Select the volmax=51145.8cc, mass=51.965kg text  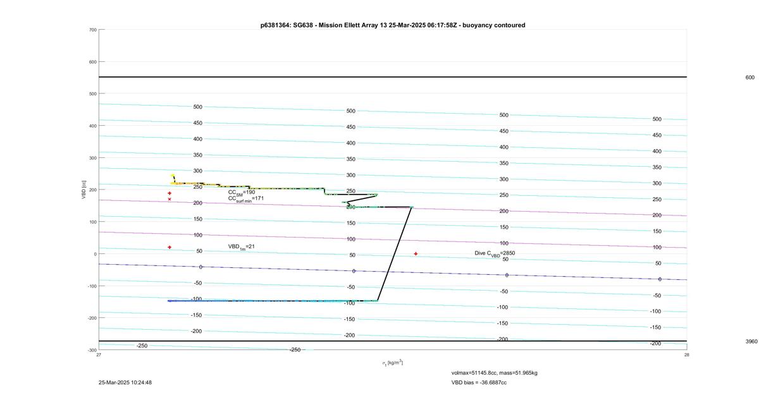point(495,373)
